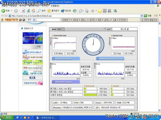Expand the address bar URL dropdown

coord(142,16)
